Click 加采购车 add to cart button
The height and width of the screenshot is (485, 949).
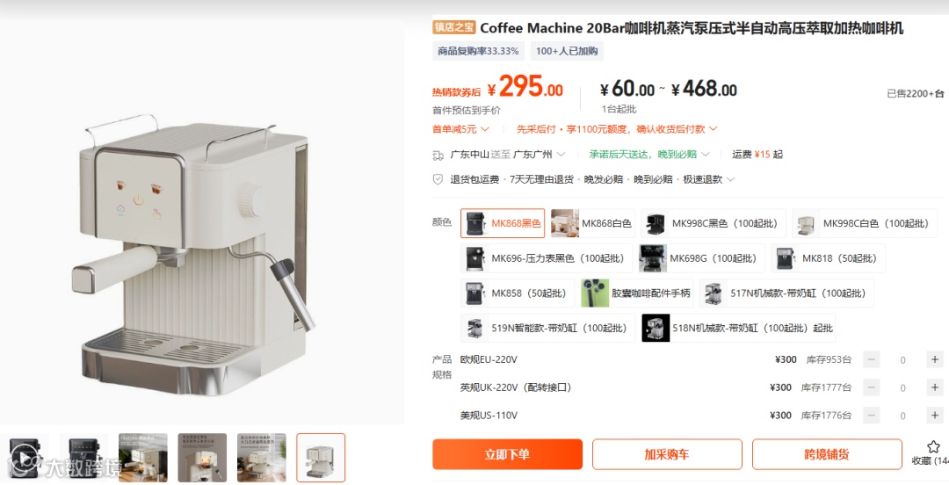(667, 454)
